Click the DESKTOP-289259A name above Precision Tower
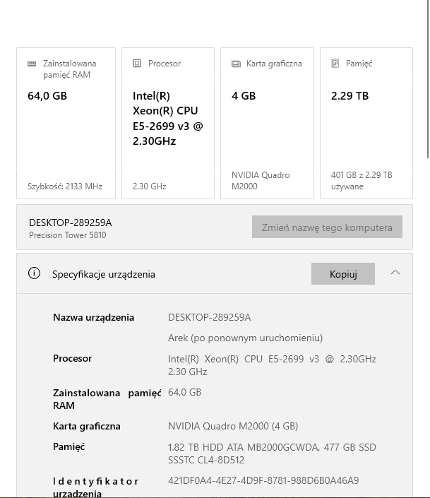 click(70, 223)
